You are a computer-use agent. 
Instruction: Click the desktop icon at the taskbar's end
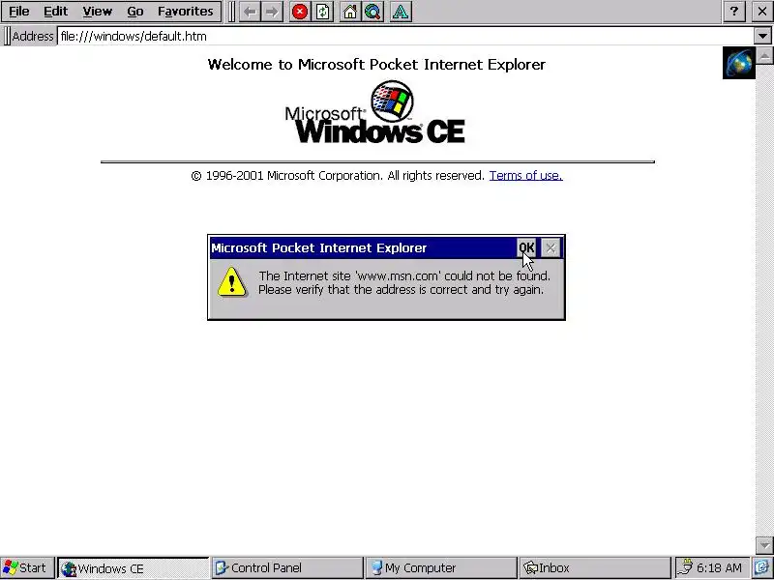[762, 568]
